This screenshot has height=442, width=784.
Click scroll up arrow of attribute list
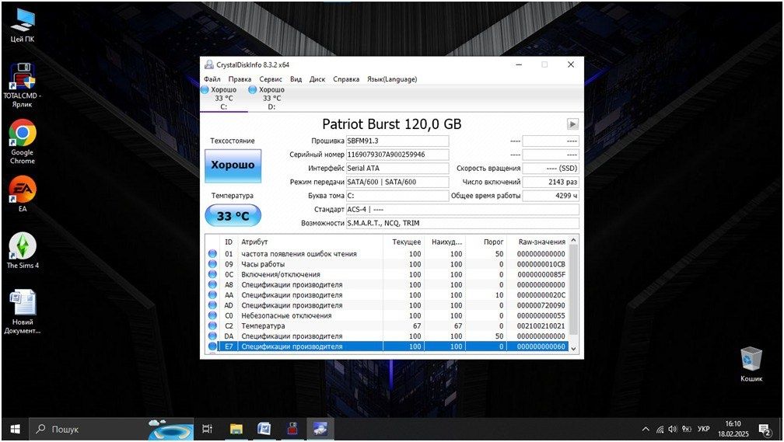point(573,240)
